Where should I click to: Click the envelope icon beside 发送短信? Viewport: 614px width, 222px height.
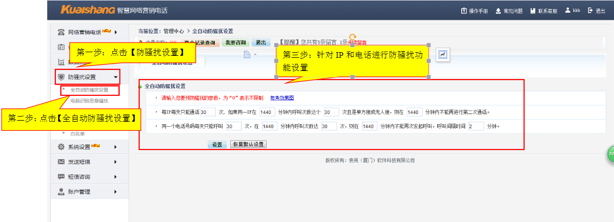pos(61,162)
